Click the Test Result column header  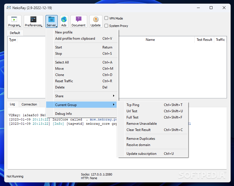coord(204,40)
